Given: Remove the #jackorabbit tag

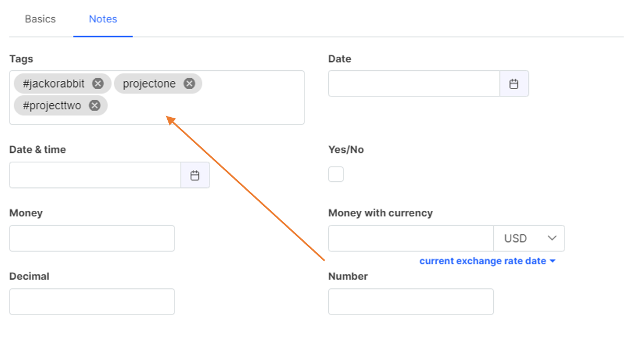Looking at the screenshot, I should pyautogui.click(x=98, y=84).
